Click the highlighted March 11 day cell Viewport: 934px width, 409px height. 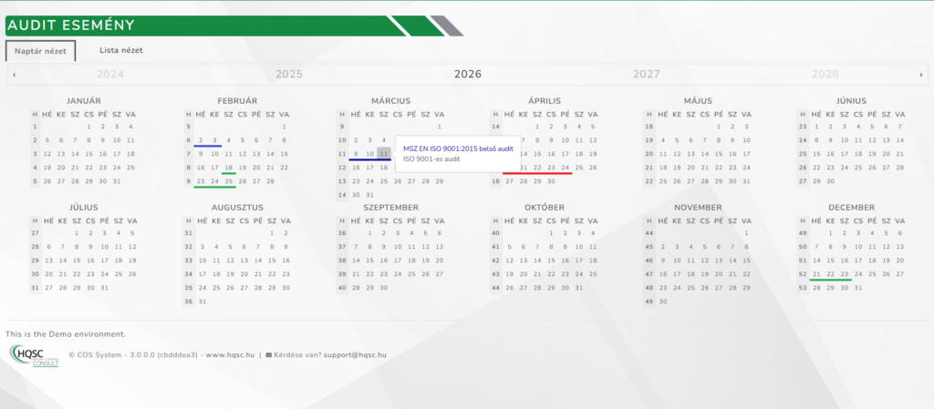click(x=384, y=154)
